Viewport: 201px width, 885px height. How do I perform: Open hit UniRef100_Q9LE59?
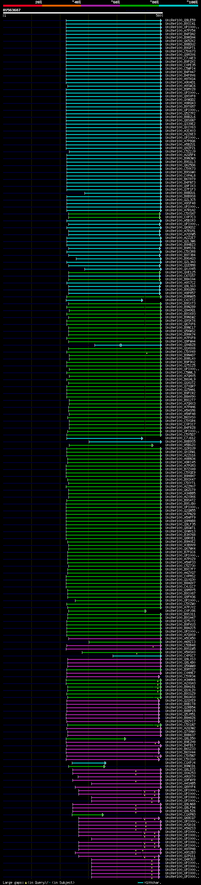tap(180, 20)
